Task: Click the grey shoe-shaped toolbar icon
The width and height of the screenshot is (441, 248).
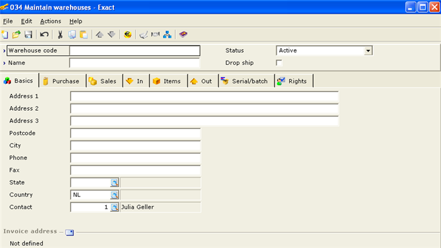Action: pyautogui.click(x=144, y=35)
